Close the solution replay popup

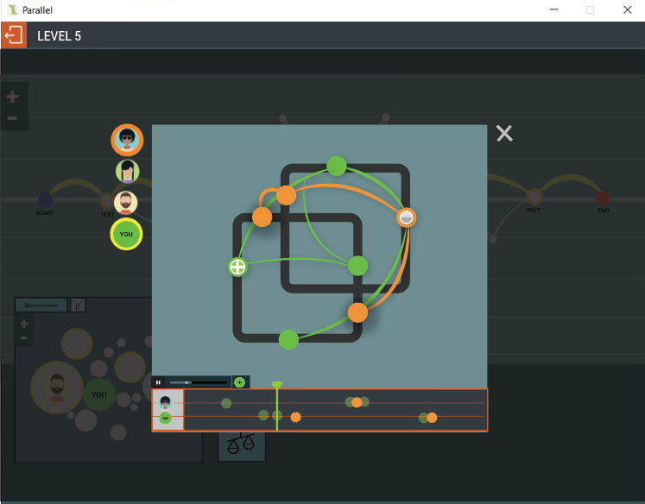[x=504, y=133]
